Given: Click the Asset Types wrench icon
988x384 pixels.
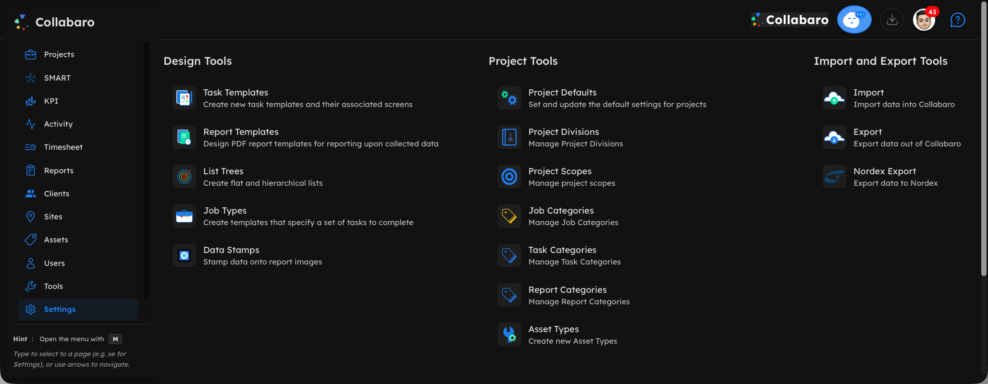Looking at the screenshot, I should (509, 335).
